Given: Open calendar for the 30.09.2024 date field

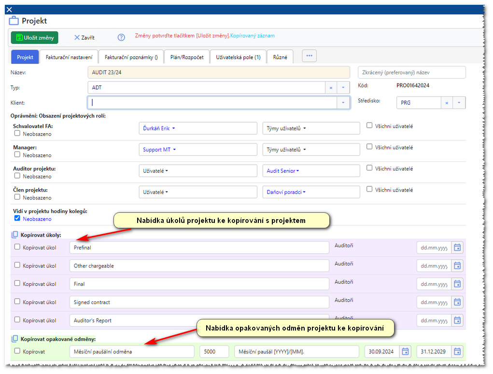Looking at the screenshot, I should point(406,351).
